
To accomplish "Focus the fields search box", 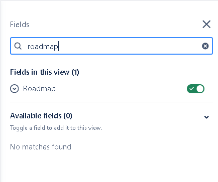I will pyautogui.click(x=112, y=46).
